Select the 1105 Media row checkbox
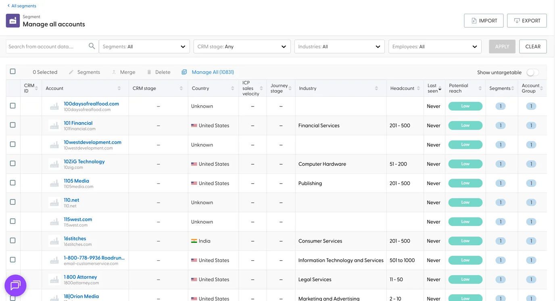The image size is (555, 301). (13, 183)
